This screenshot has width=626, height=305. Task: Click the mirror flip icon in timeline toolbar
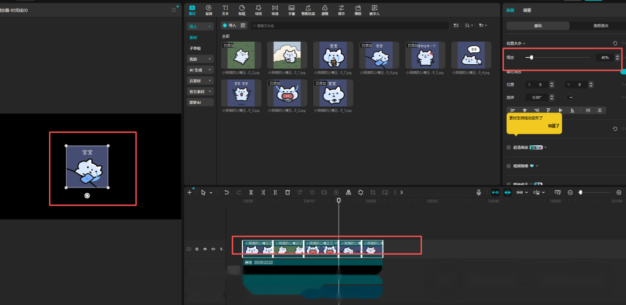[x=348, y=192]
